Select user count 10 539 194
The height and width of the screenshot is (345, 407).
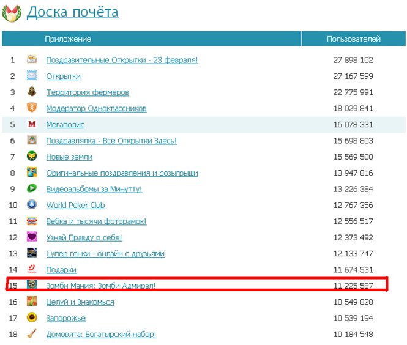pyautogui.click(x=353, y=318)
